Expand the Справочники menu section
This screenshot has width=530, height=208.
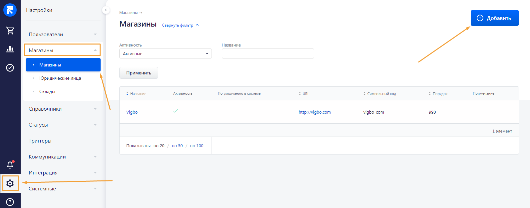click(x=63, y=109)
